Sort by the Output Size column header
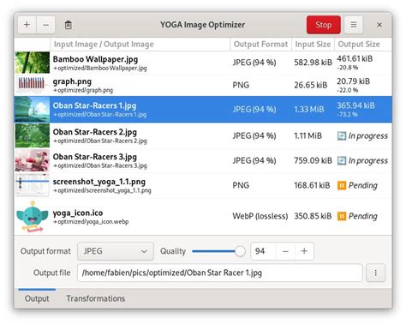 pyautogui.click(x=363, y=45)
